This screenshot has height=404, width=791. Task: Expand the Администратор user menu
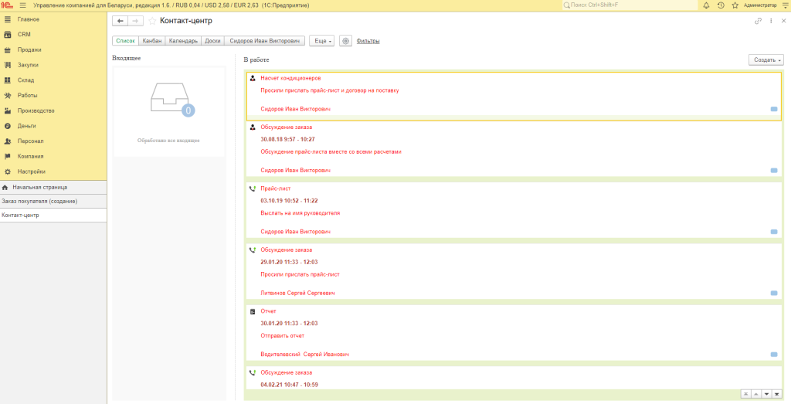tap(763, 5)
